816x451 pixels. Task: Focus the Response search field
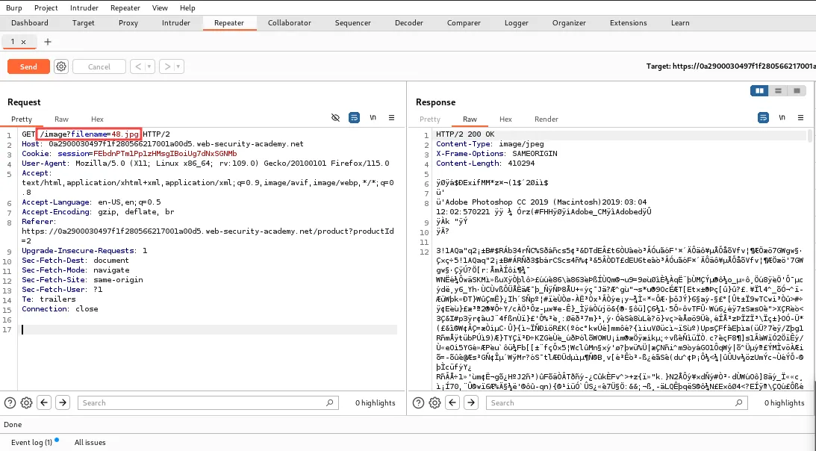pos(617,402)
